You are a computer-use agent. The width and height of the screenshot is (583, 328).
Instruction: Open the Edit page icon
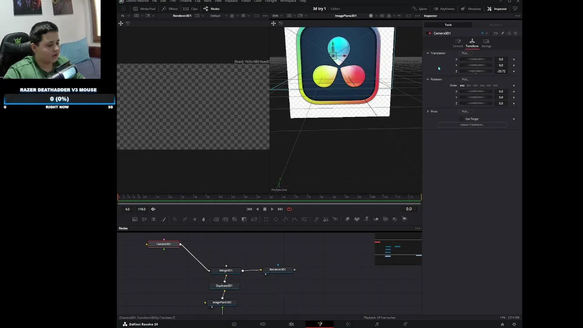coord(291,324)
